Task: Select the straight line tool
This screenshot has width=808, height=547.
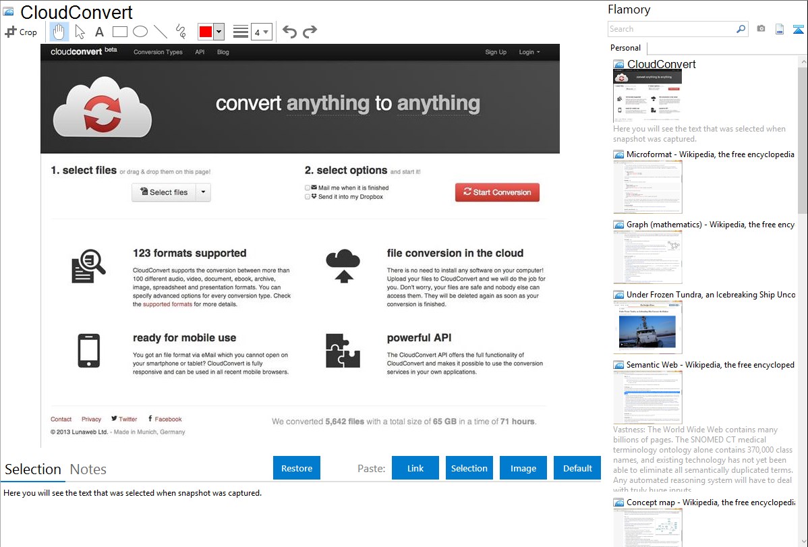Action: click(x=161, y=32)
